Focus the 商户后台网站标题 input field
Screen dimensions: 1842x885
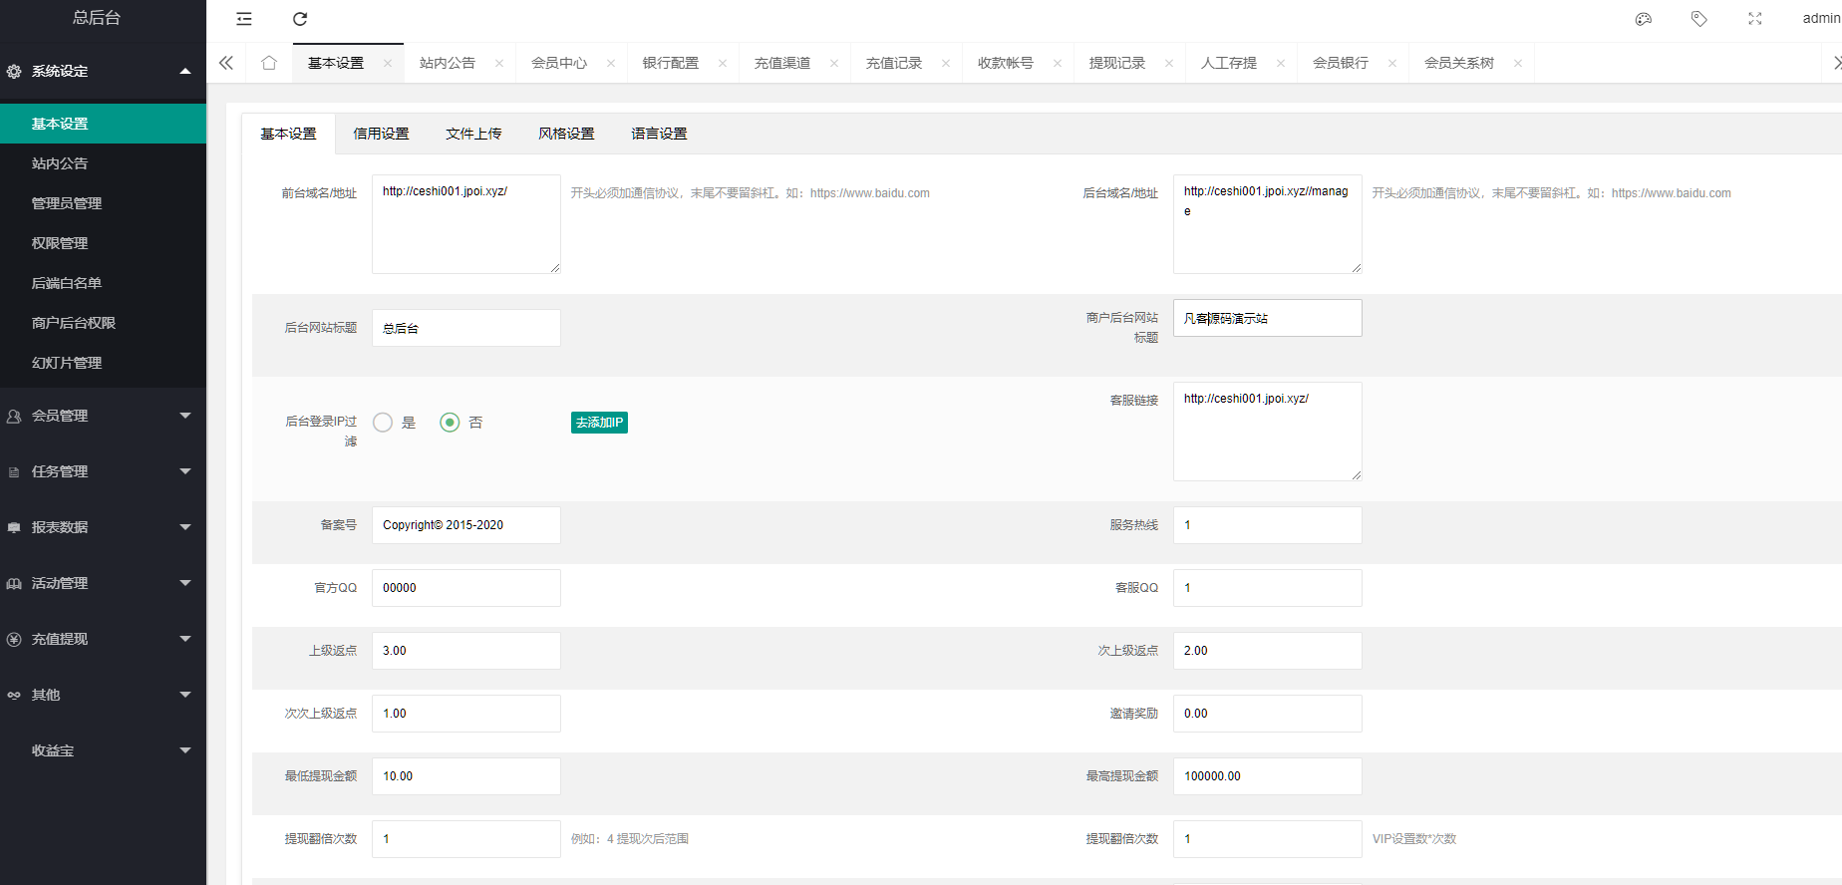click(x=1268, y=318)
